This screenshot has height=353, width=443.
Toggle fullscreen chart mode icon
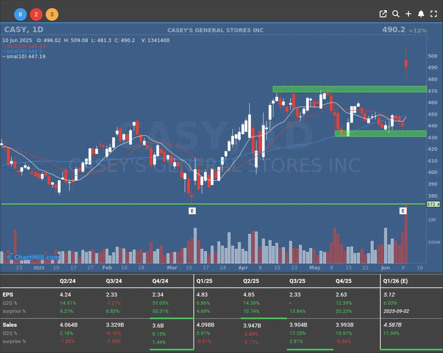[x=434, y=14]
